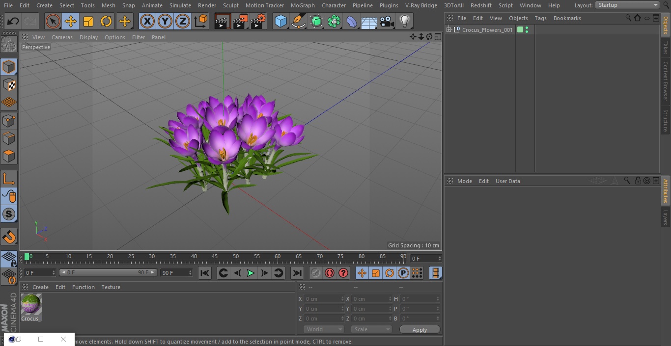Open the World coordinate system dropdown
671x346 pixels.
click(323, 330)
